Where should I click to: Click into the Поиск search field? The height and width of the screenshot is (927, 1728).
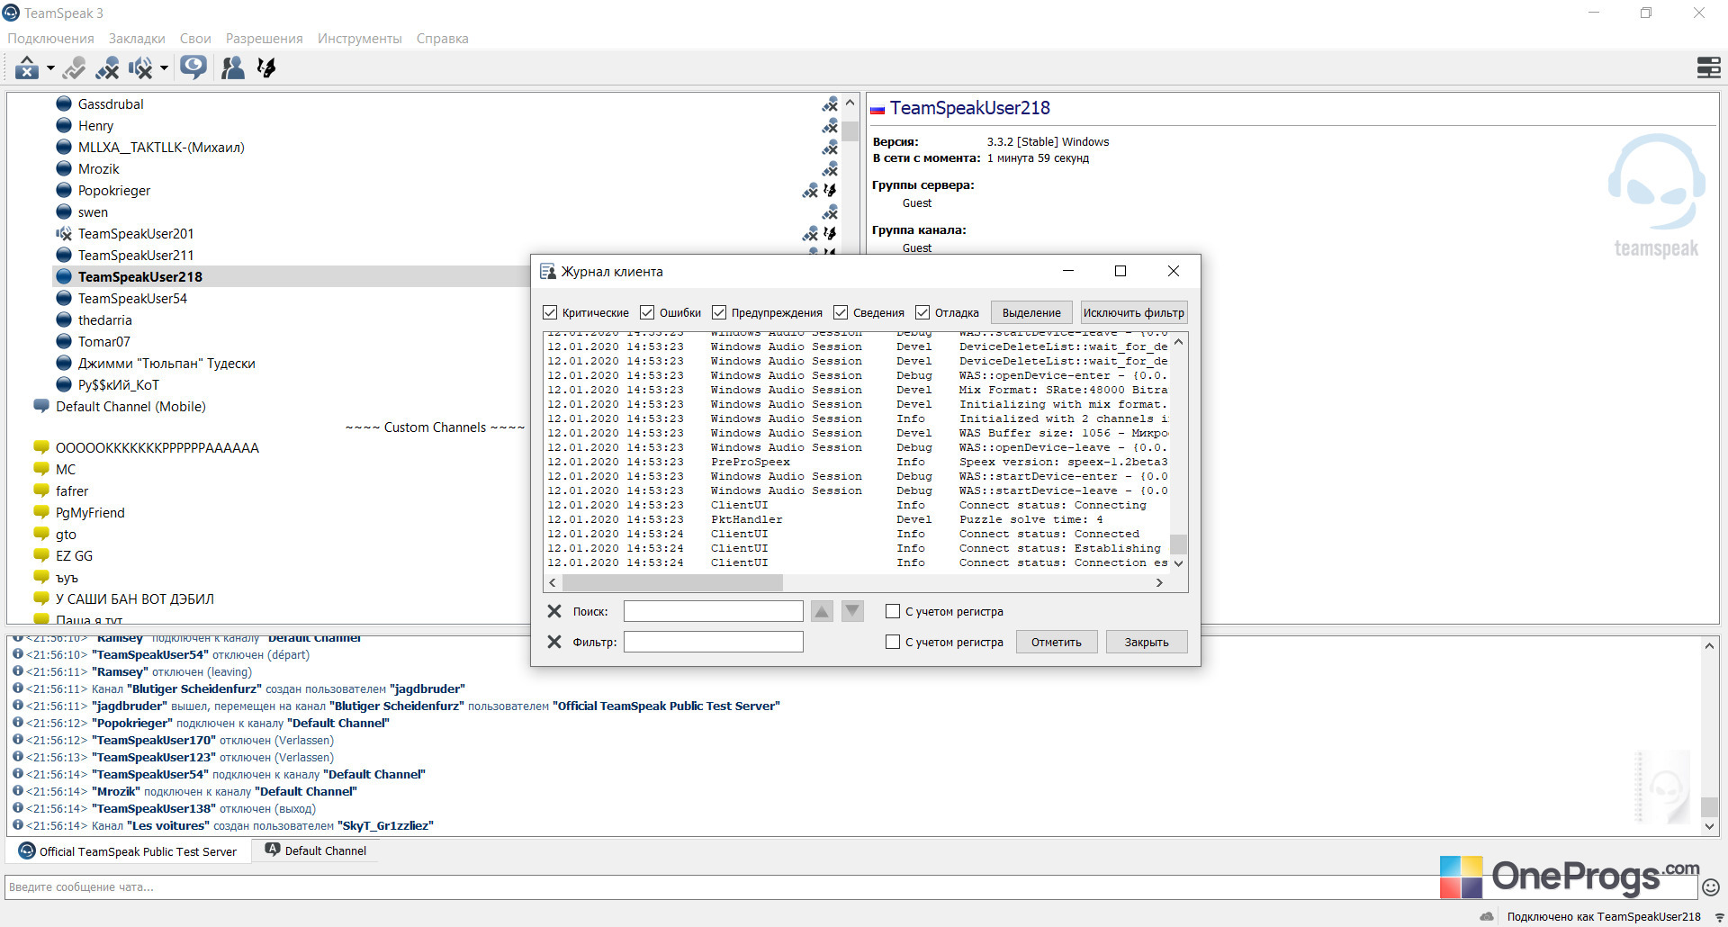[x=714, y=611]
